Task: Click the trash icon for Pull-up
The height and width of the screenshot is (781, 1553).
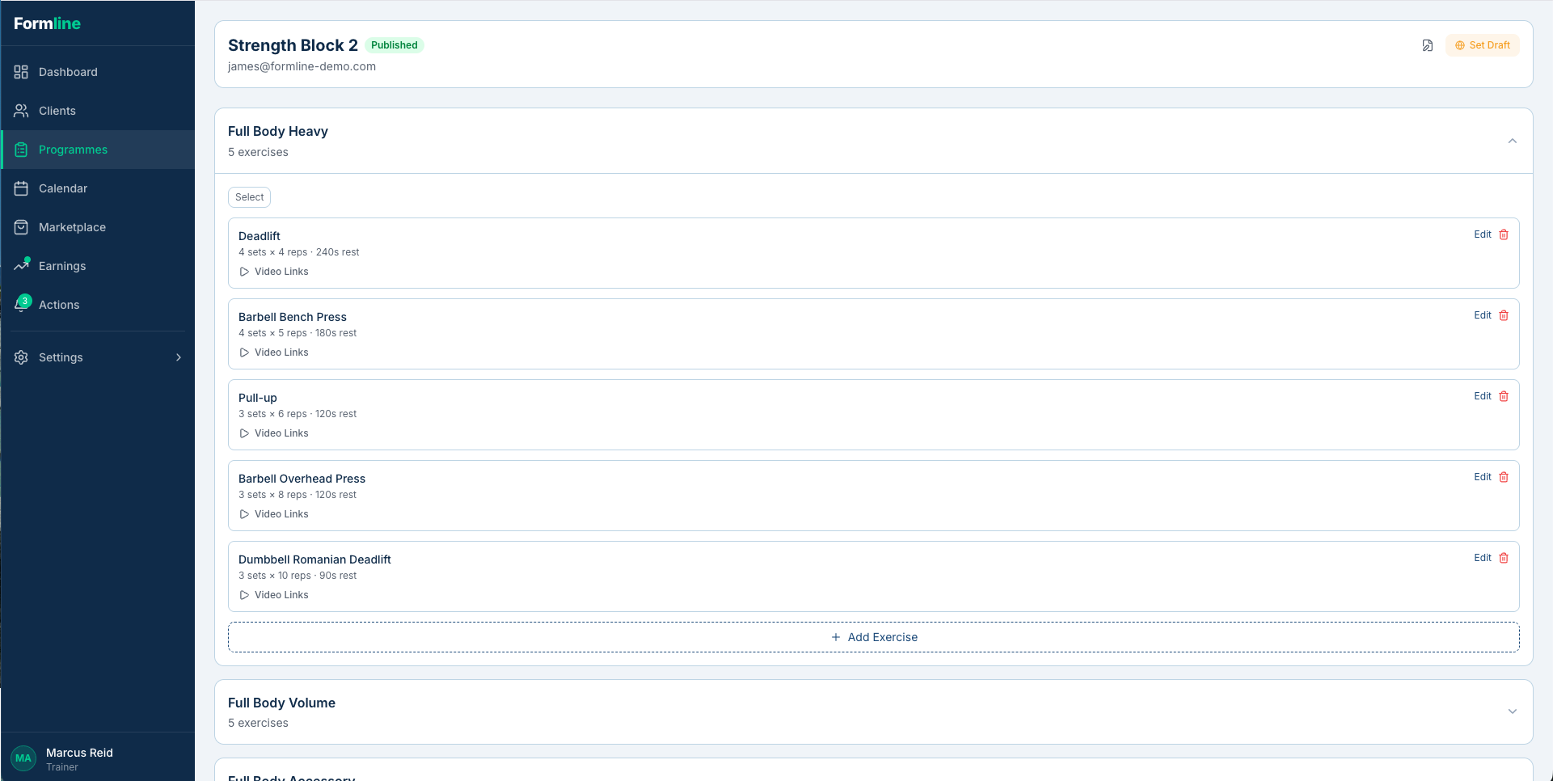Action: click(1504, 396)
